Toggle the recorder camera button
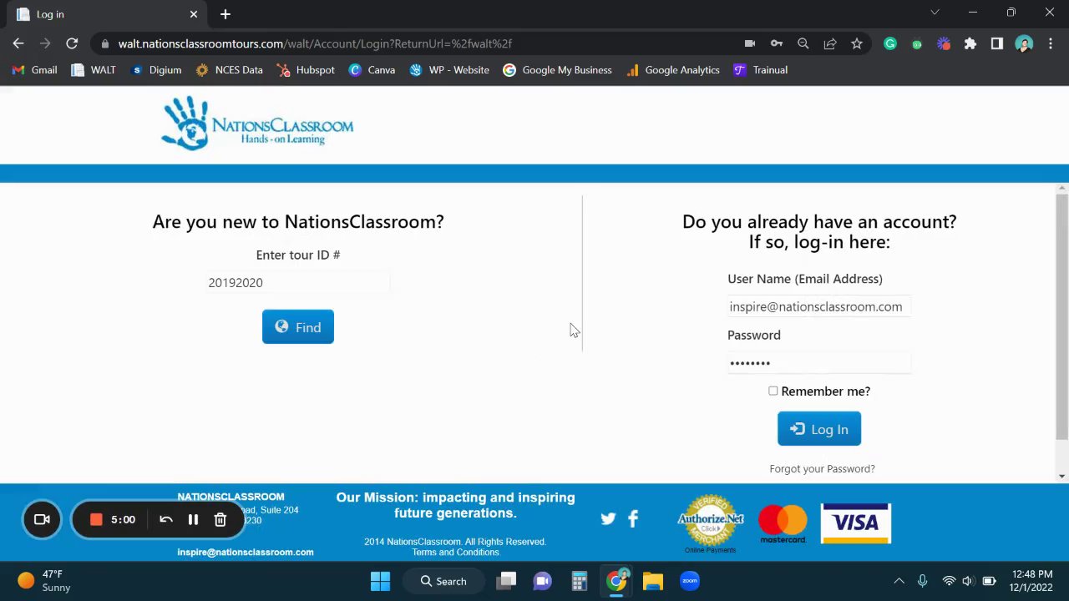Image resolution: width=1069 pixels, height=601 pixels. click(42, 519)
